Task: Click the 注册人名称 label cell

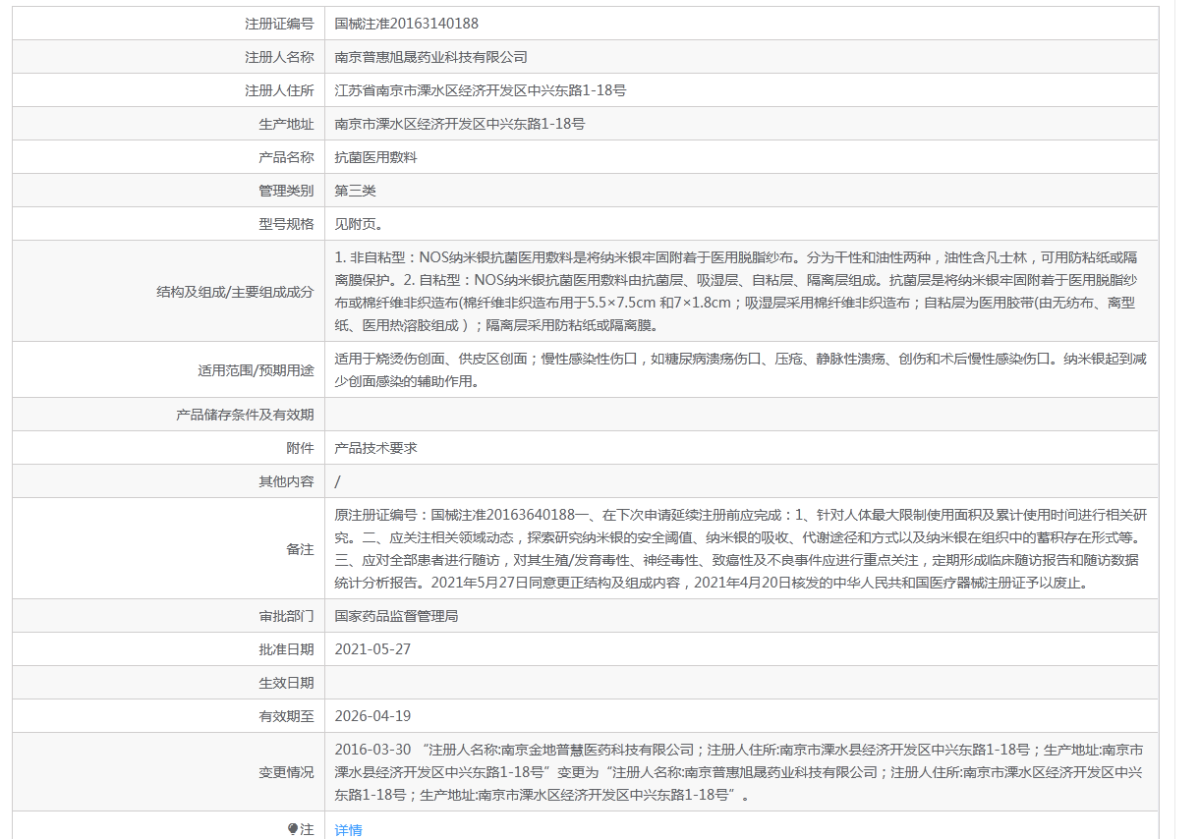Action: click(279, 57)
